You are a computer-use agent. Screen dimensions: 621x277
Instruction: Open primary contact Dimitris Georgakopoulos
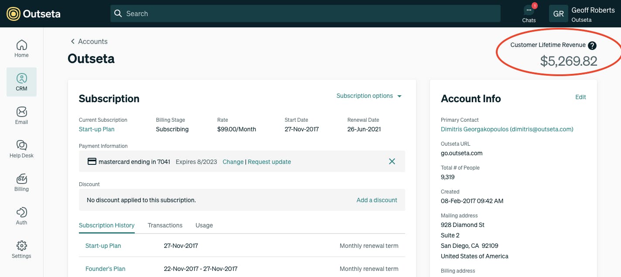(507, 129)
